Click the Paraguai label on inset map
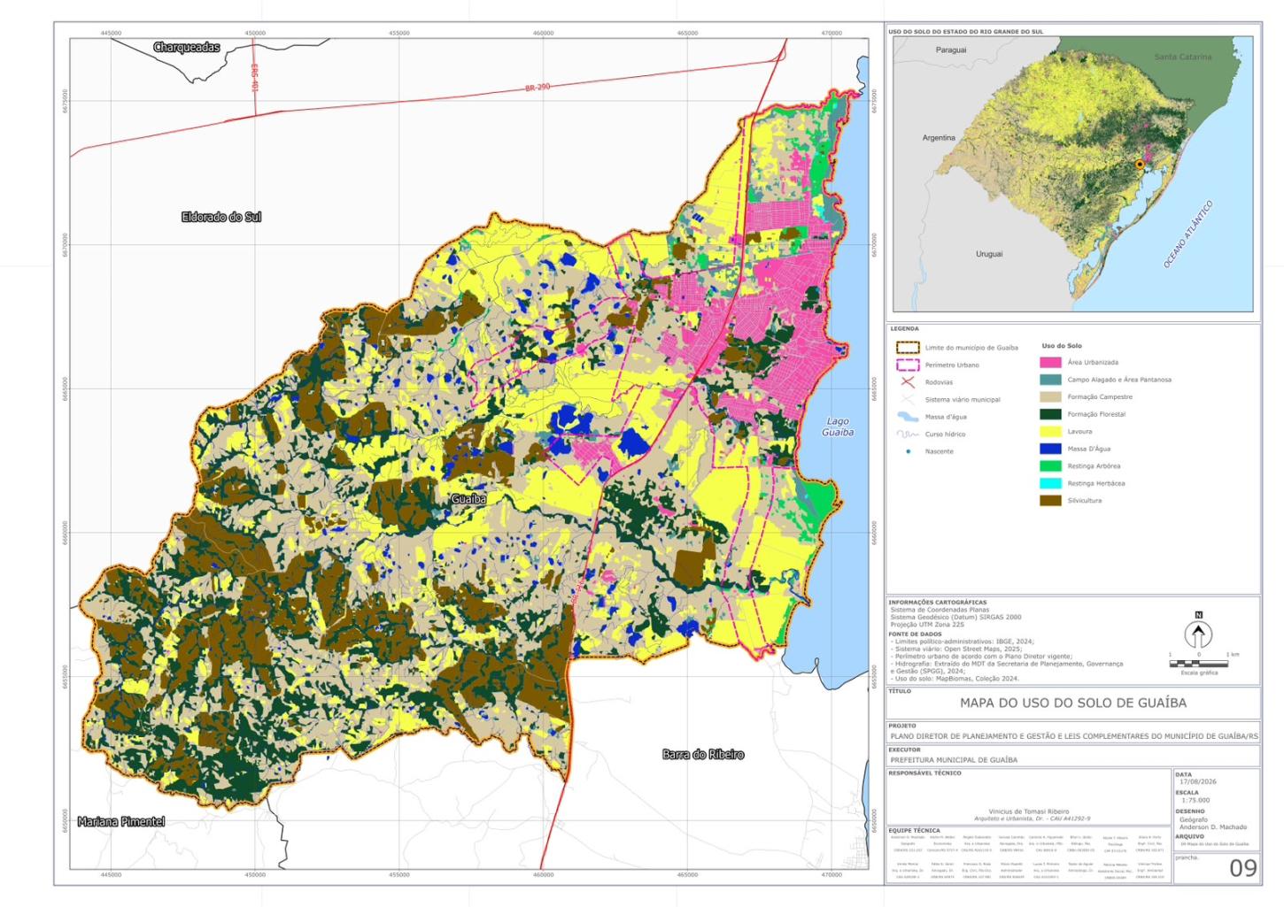The image size is (1284, 907). click(951, 50)
